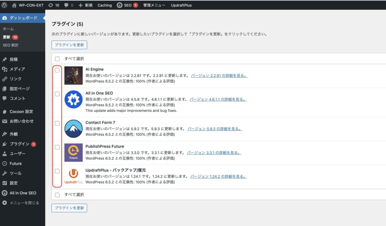The width and height of the screenshot is (386, 226).
Task: Open the Caching item in admin bar
Action: 104,5
